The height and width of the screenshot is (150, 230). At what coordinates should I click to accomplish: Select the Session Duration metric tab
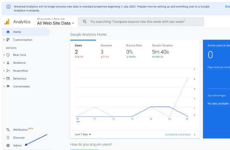[162, 51]
